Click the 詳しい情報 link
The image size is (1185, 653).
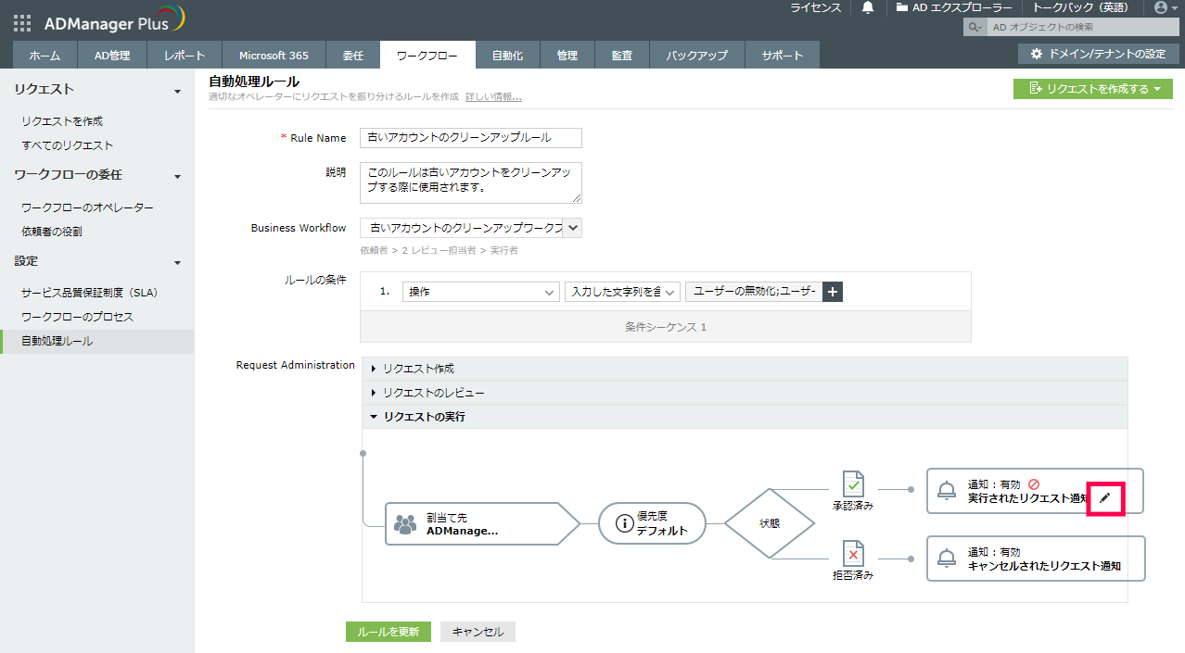point(493,96)
